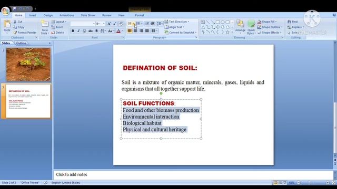Viewport: 337px width, 189px height.
Task: Open the Layout dropdown
Action: tap(59, 22)
